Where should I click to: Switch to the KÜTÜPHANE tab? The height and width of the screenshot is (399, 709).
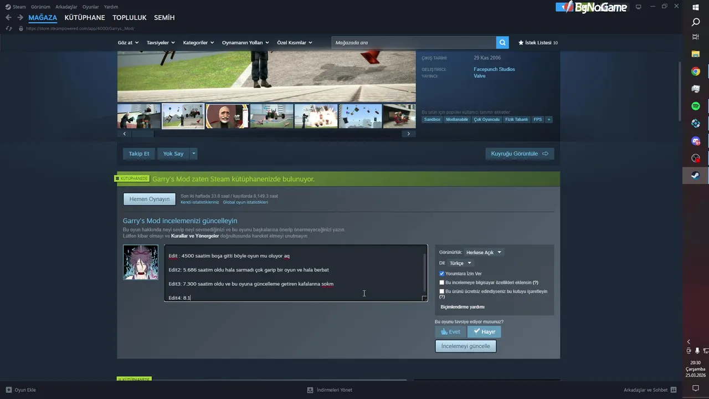(x=85, y=18)
